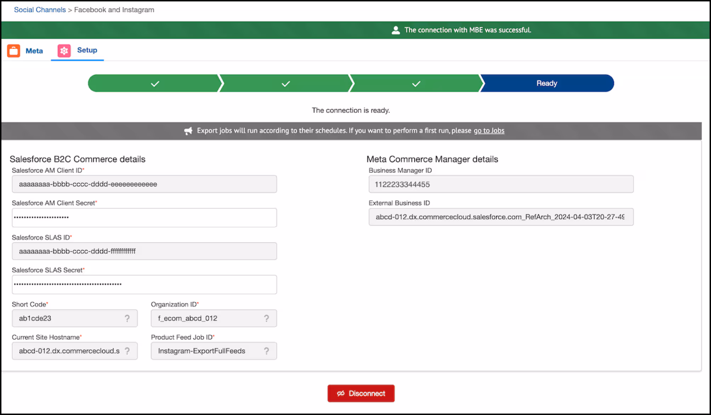
Task: Click 'Salesforce B2C Commerce details' heading
Action: [x=78, y=159]
